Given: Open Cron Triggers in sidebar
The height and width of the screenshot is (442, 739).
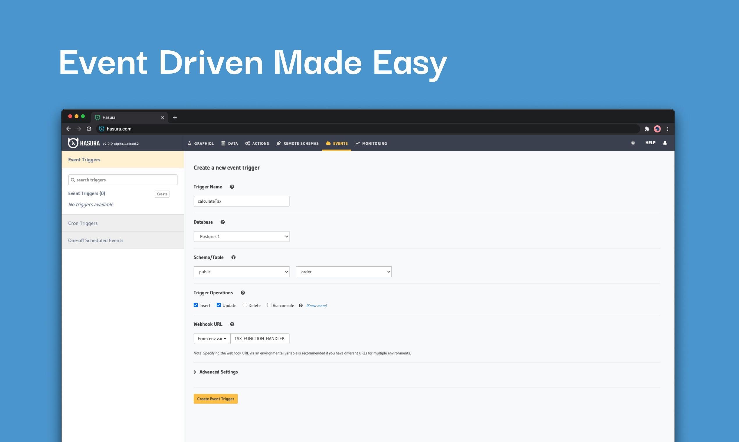Looking at the screenshot, I should pyautogui.click(x=83, y=223).
